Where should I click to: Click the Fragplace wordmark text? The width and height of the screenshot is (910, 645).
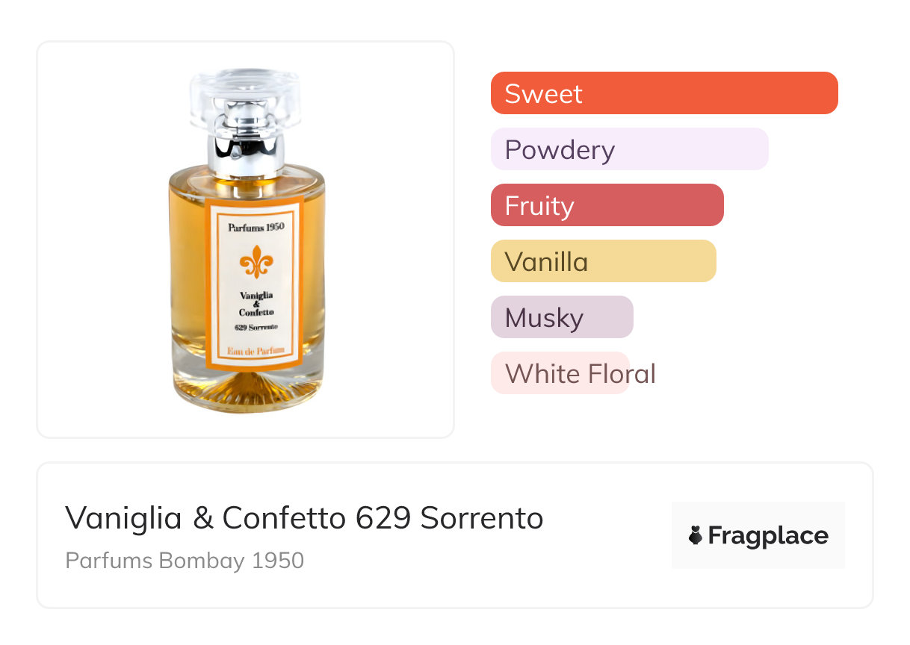click(x=768, y=535)
